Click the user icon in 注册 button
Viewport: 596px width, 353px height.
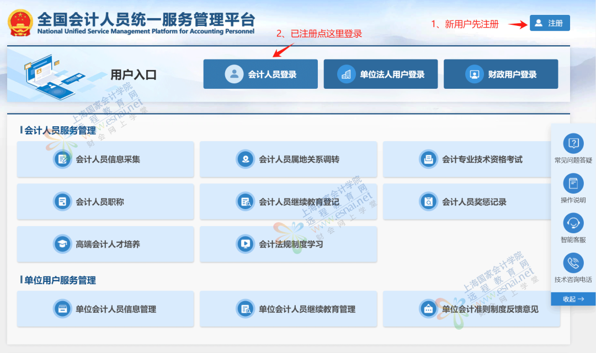539,23
